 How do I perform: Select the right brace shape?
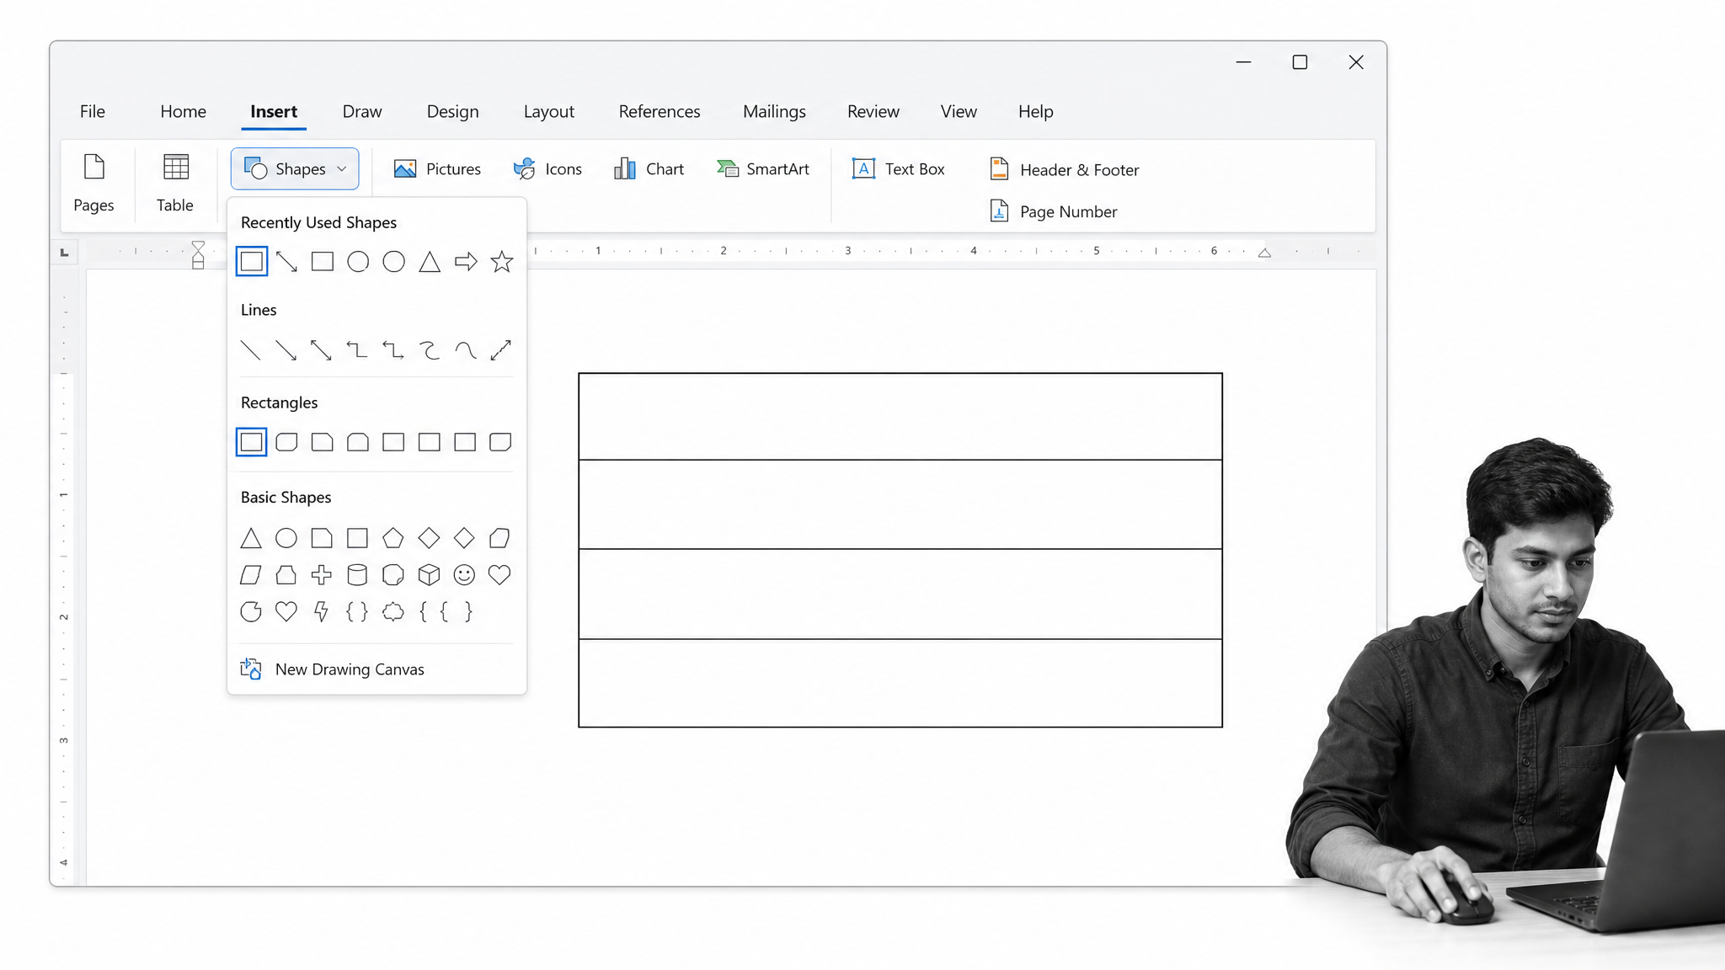pos(468,611)
